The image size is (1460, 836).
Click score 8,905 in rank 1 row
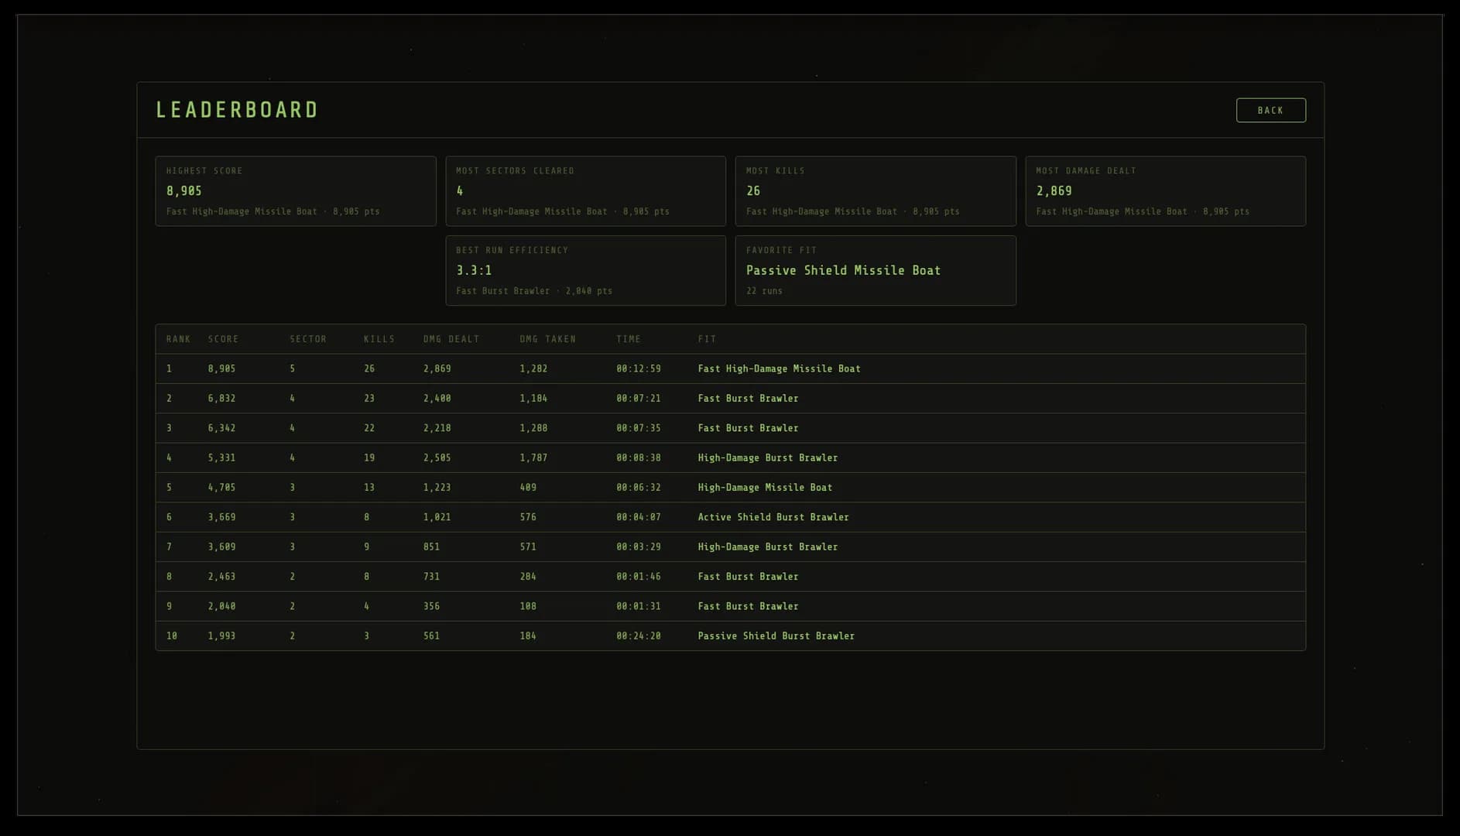click(221, 368)
